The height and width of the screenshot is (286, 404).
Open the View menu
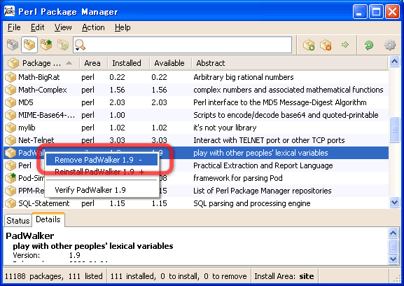(63, 27)
